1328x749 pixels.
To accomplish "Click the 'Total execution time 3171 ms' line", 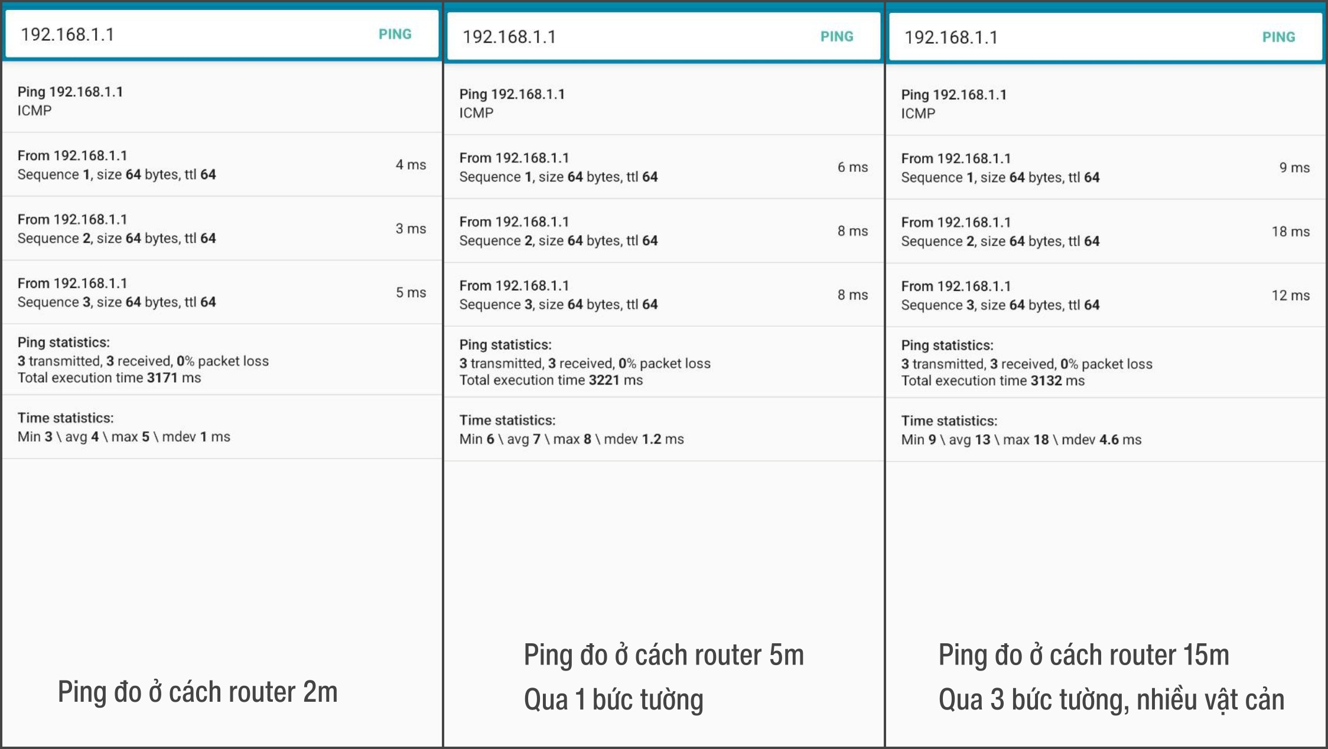I will 109,377.
